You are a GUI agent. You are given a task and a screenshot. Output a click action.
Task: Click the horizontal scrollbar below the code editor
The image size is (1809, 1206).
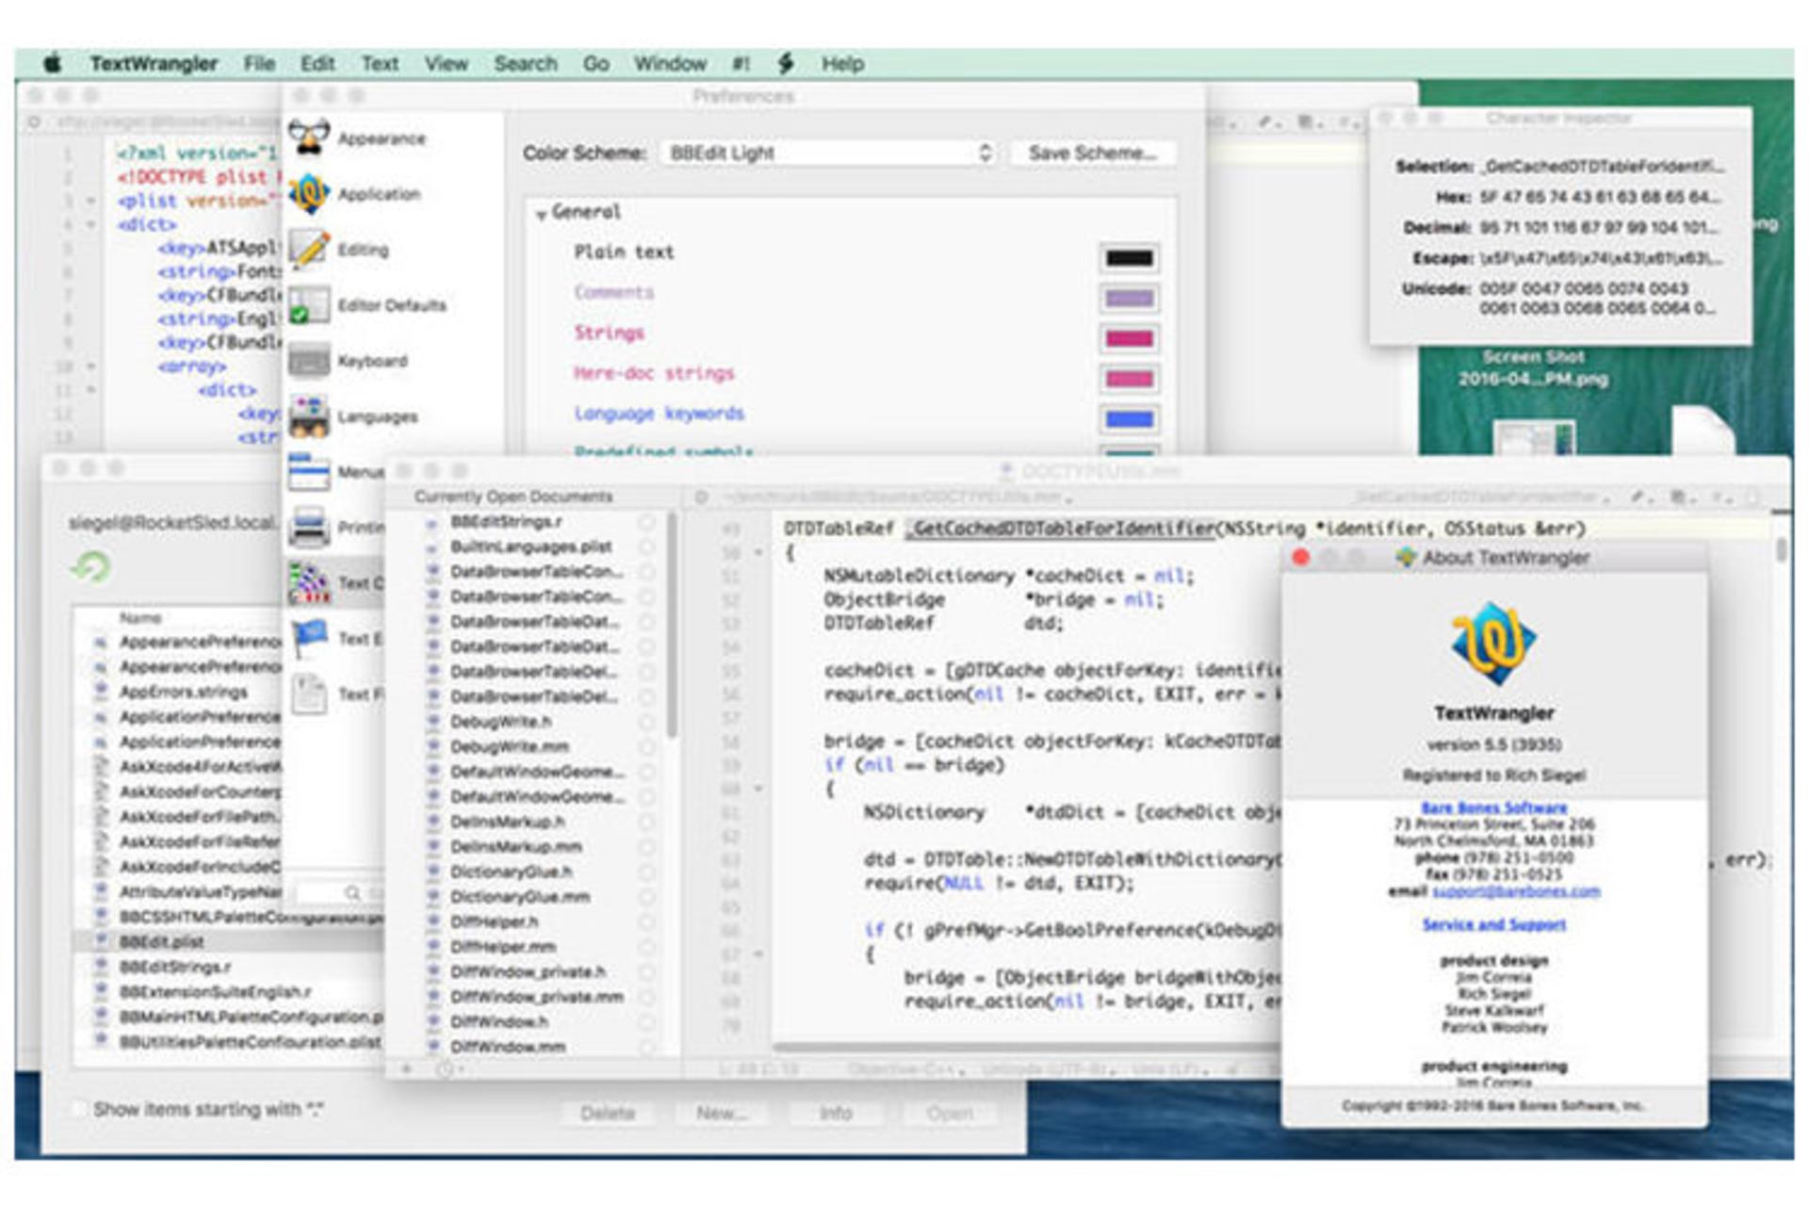point(1027,1046)
